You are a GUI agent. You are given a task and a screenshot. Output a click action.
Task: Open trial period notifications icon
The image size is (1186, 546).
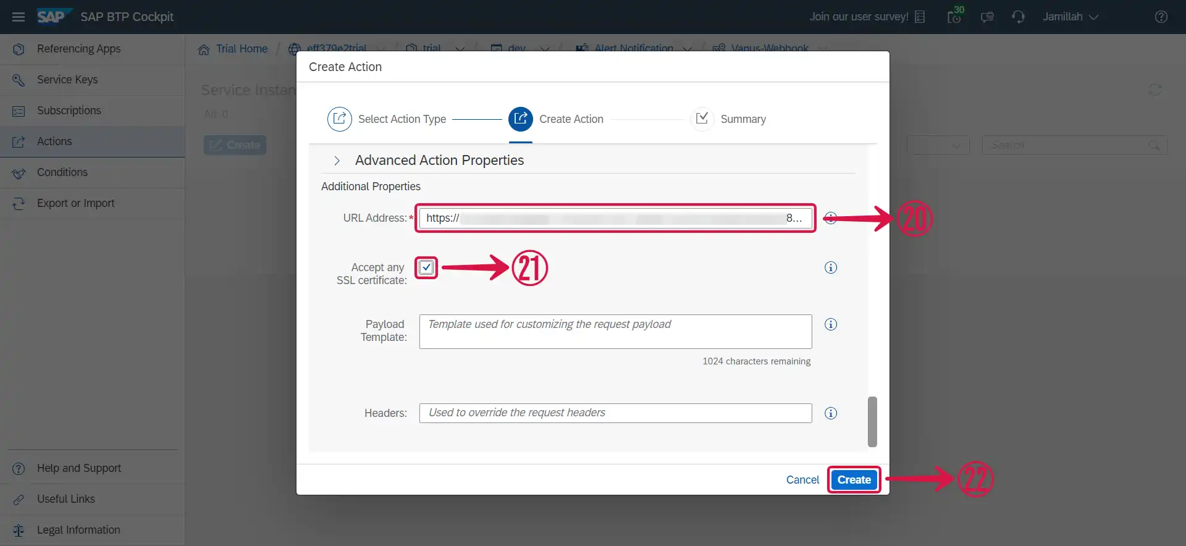pos(955,15)
